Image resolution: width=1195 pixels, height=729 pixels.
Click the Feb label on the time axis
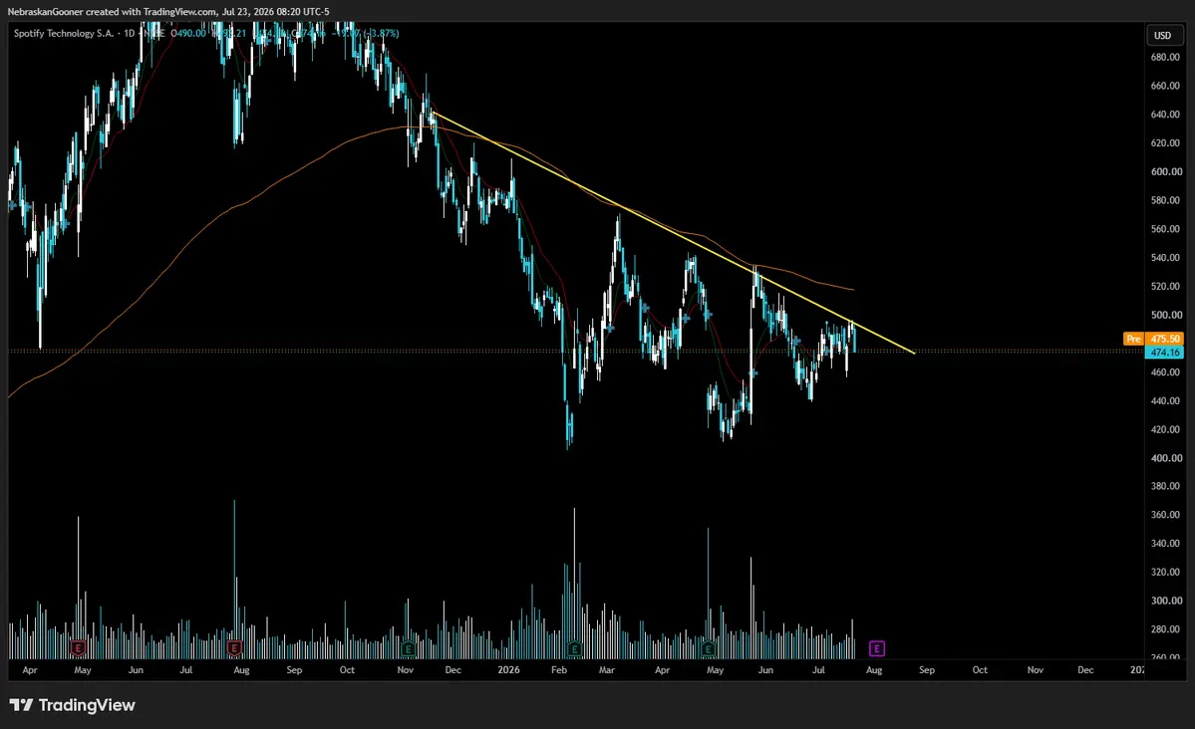559,669
